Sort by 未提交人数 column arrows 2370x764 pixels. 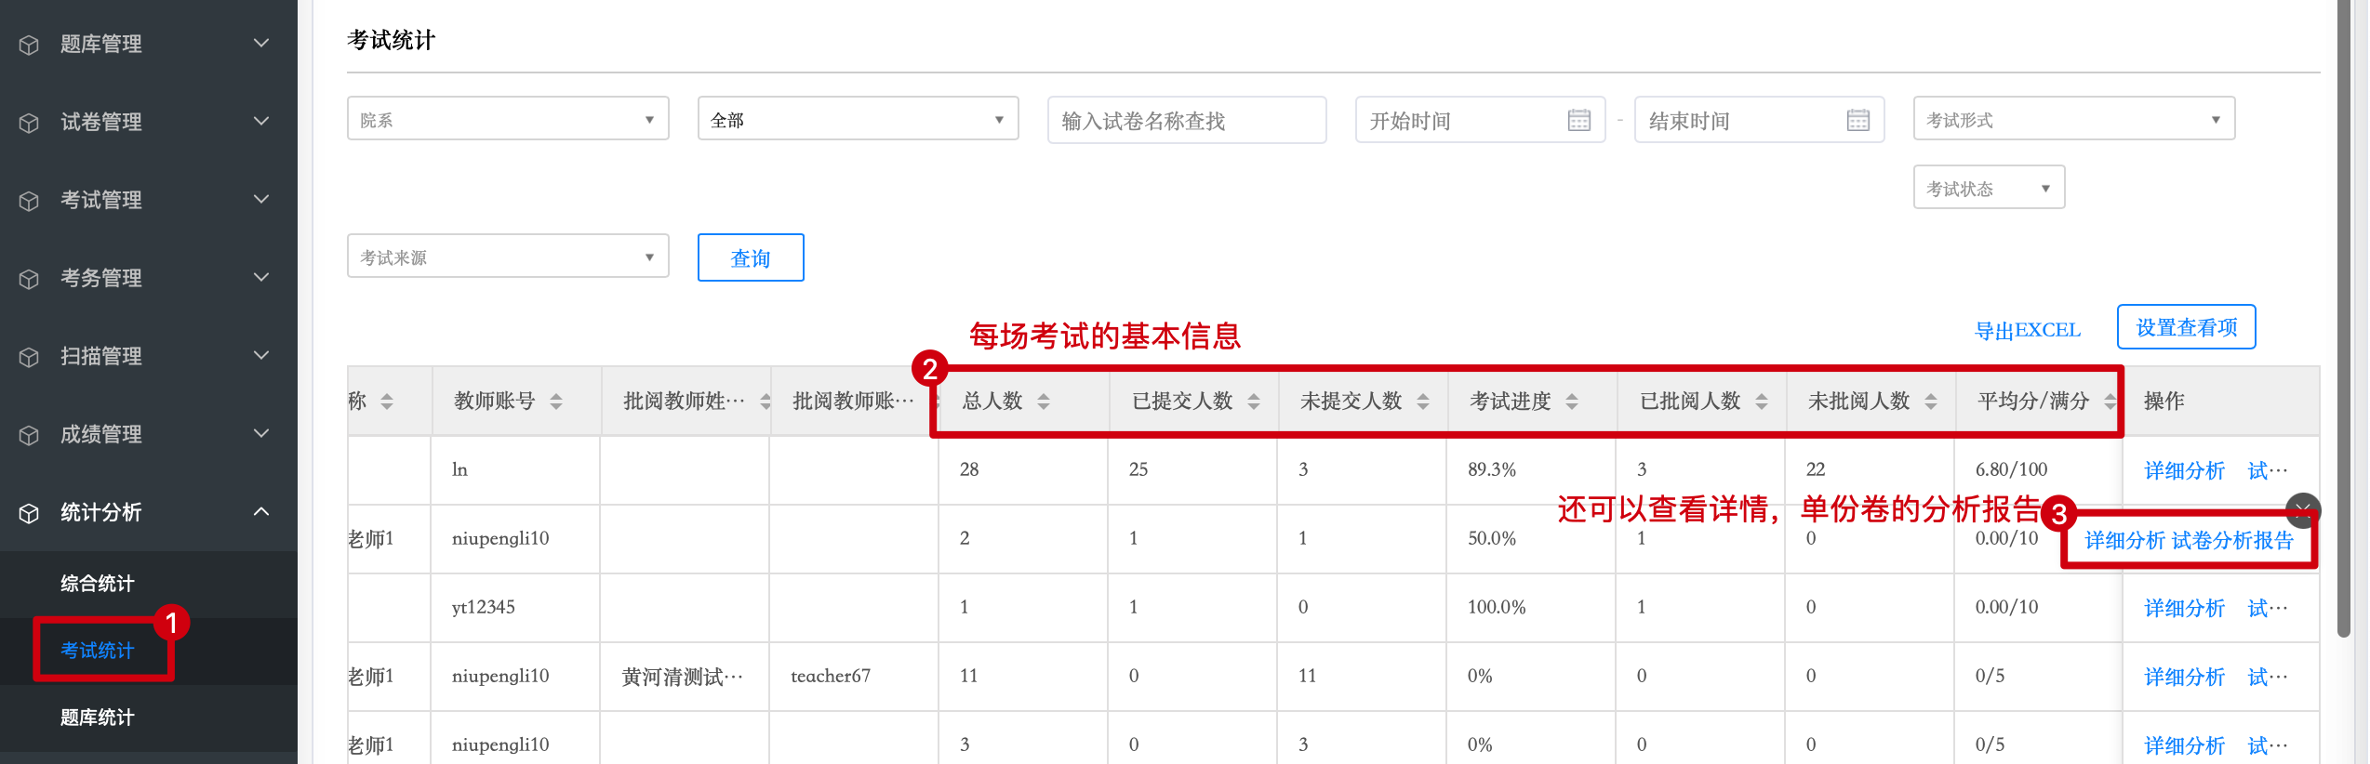1423,402
